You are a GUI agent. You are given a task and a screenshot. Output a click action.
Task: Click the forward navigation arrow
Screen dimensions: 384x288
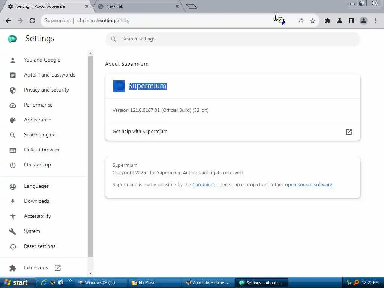pyautogui.click(x=20, y=21)
